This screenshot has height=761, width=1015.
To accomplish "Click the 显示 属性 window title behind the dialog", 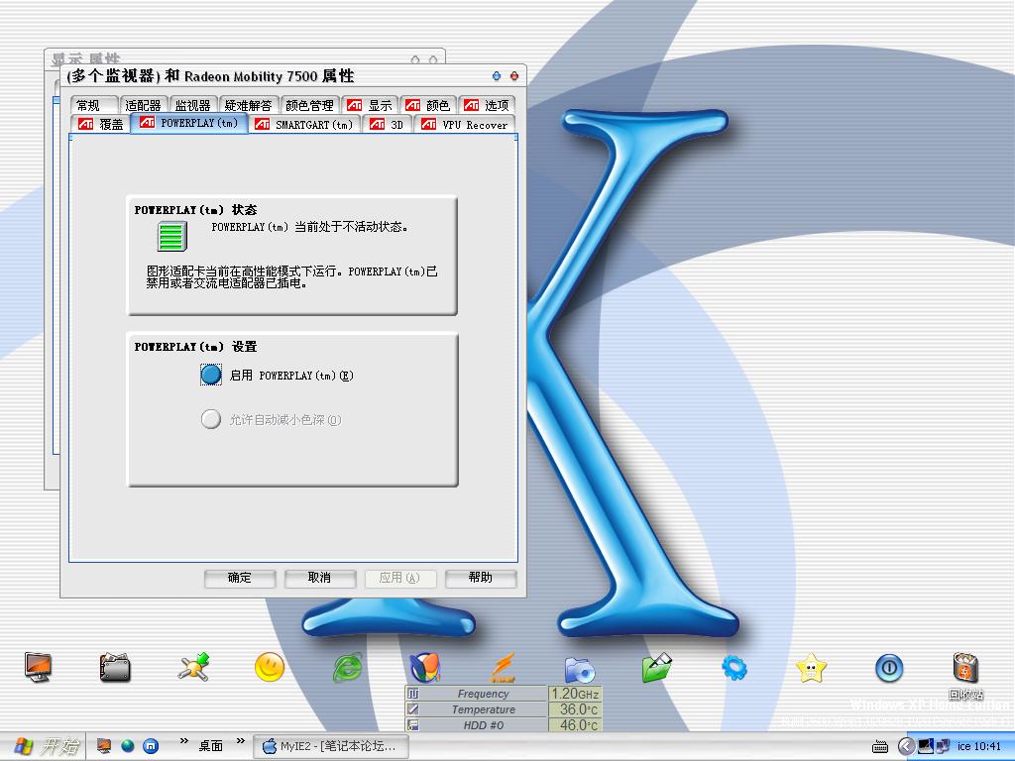I will tap(85, 58).
